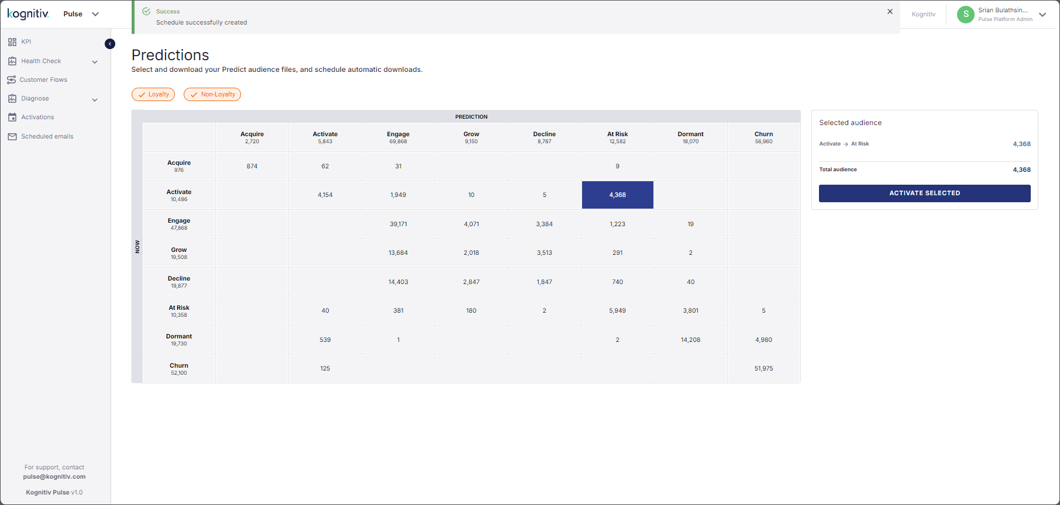Click the pulse@kognitiv.com support email
The width and height of the screenshot is (1060, 505).
pyautogui.click(x=54, y=477)
